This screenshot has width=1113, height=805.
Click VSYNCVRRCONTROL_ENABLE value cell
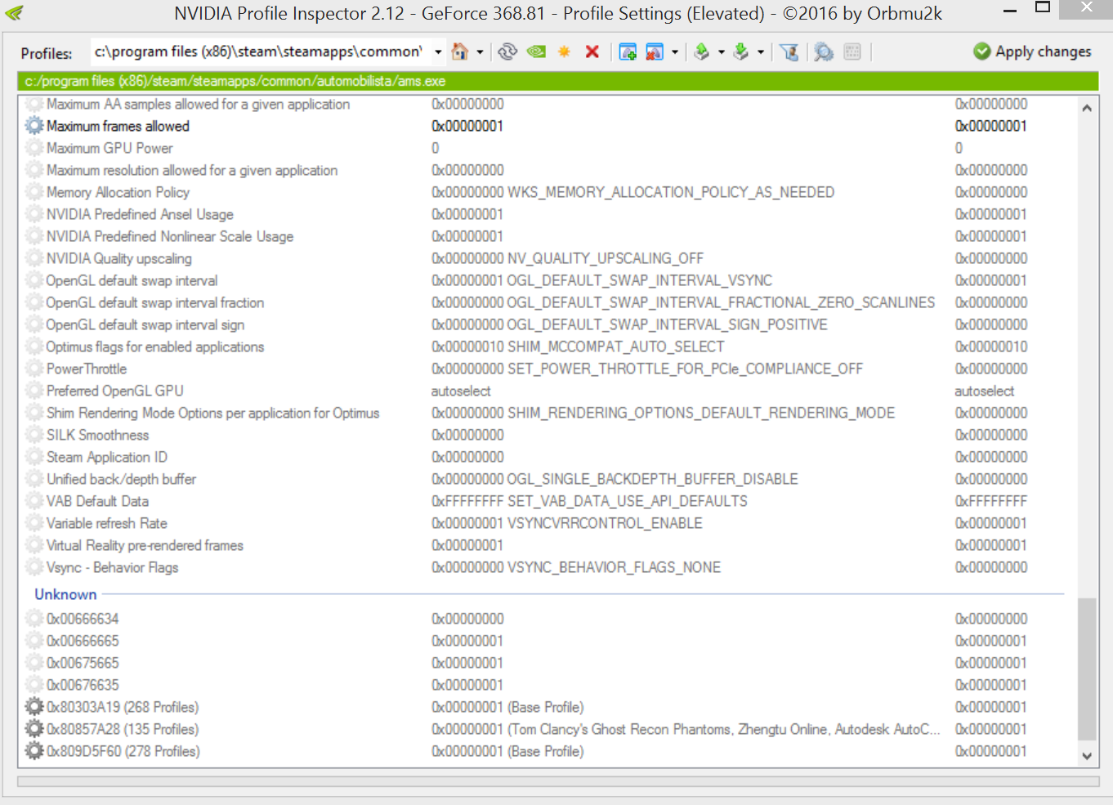click(x=567, y=523)
